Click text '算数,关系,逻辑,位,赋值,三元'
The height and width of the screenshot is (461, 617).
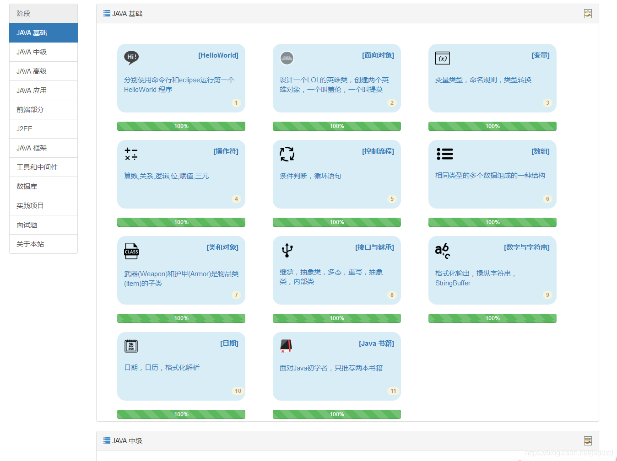click(x=167, y=176)
